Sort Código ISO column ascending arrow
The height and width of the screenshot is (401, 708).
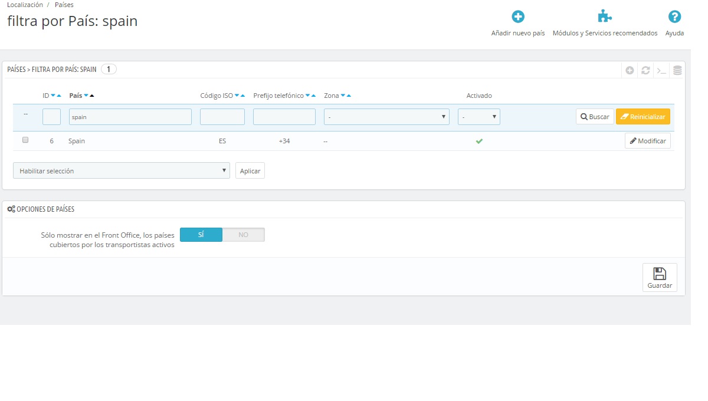(242, 96)
